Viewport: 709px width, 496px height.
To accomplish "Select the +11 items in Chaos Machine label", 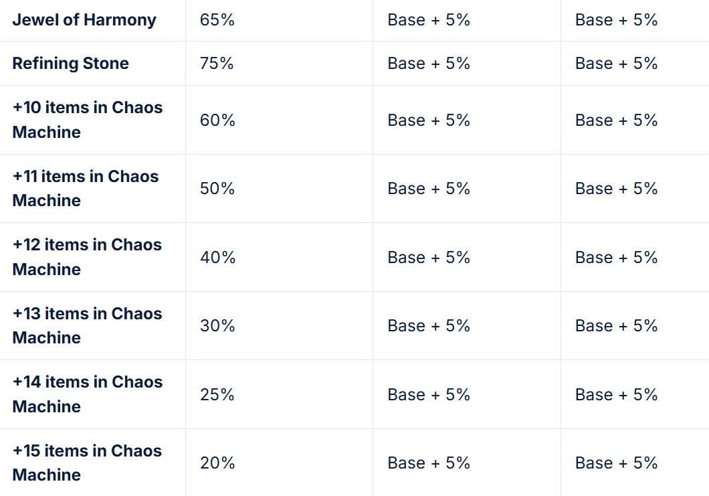I will pos(86,188).
